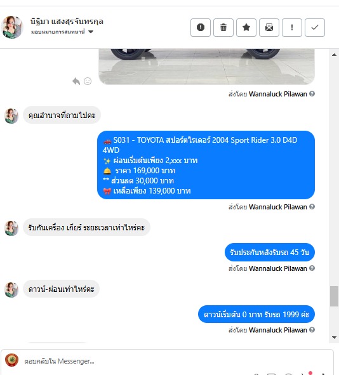Open customer profile picture in header
The width and height of the screenshot is (339, 375).
pyautogui.click(x=11, y=27)
